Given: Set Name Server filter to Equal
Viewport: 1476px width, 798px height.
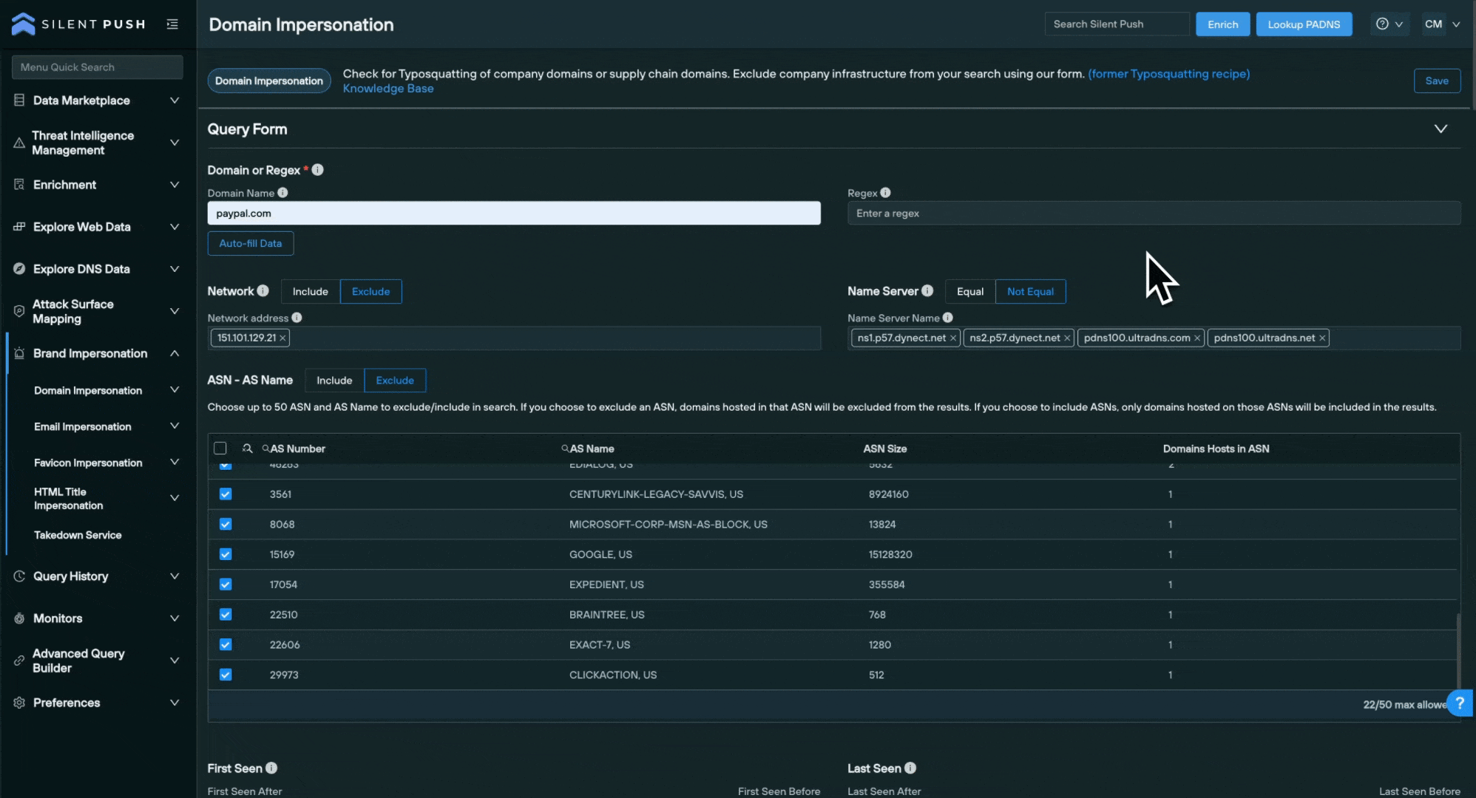Looking at the screenshot, I should coord(969,291).
